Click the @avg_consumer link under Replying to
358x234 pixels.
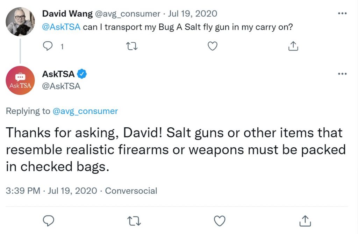point(85,111)
